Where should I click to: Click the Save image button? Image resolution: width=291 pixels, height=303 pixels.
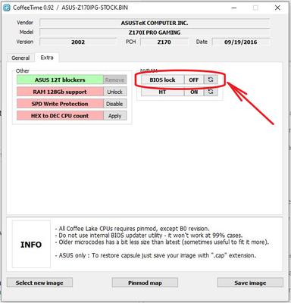[x=250, y=283]
